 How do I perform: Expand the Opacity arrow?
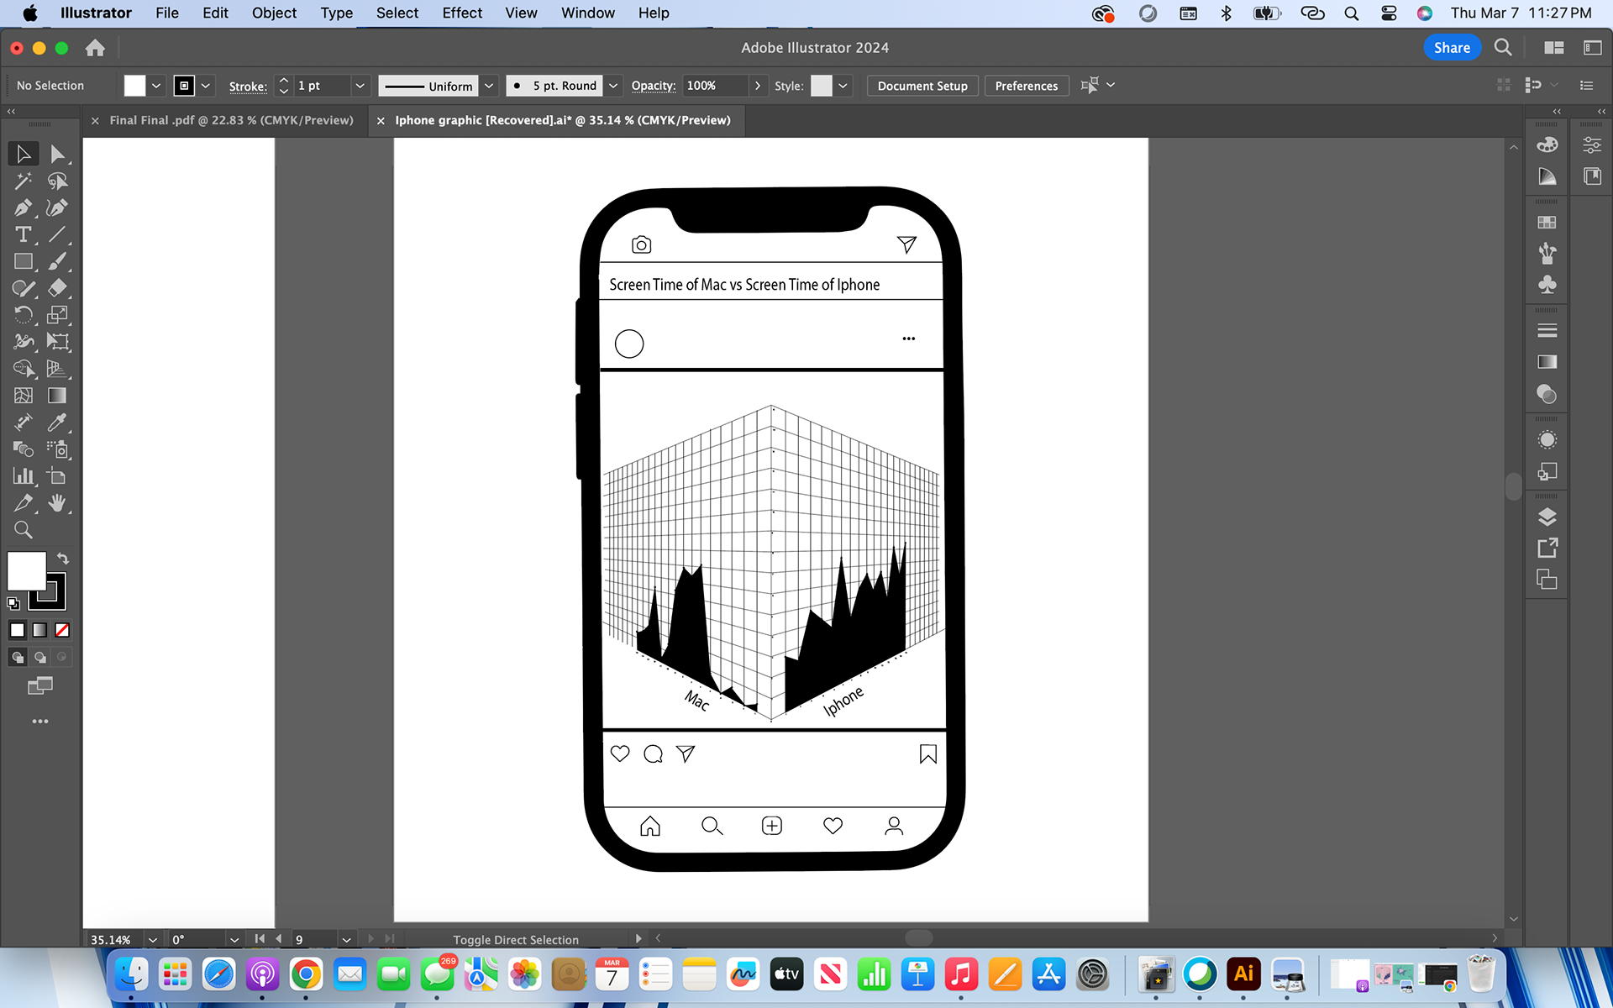pyautogui.click(x=758, y=86)
